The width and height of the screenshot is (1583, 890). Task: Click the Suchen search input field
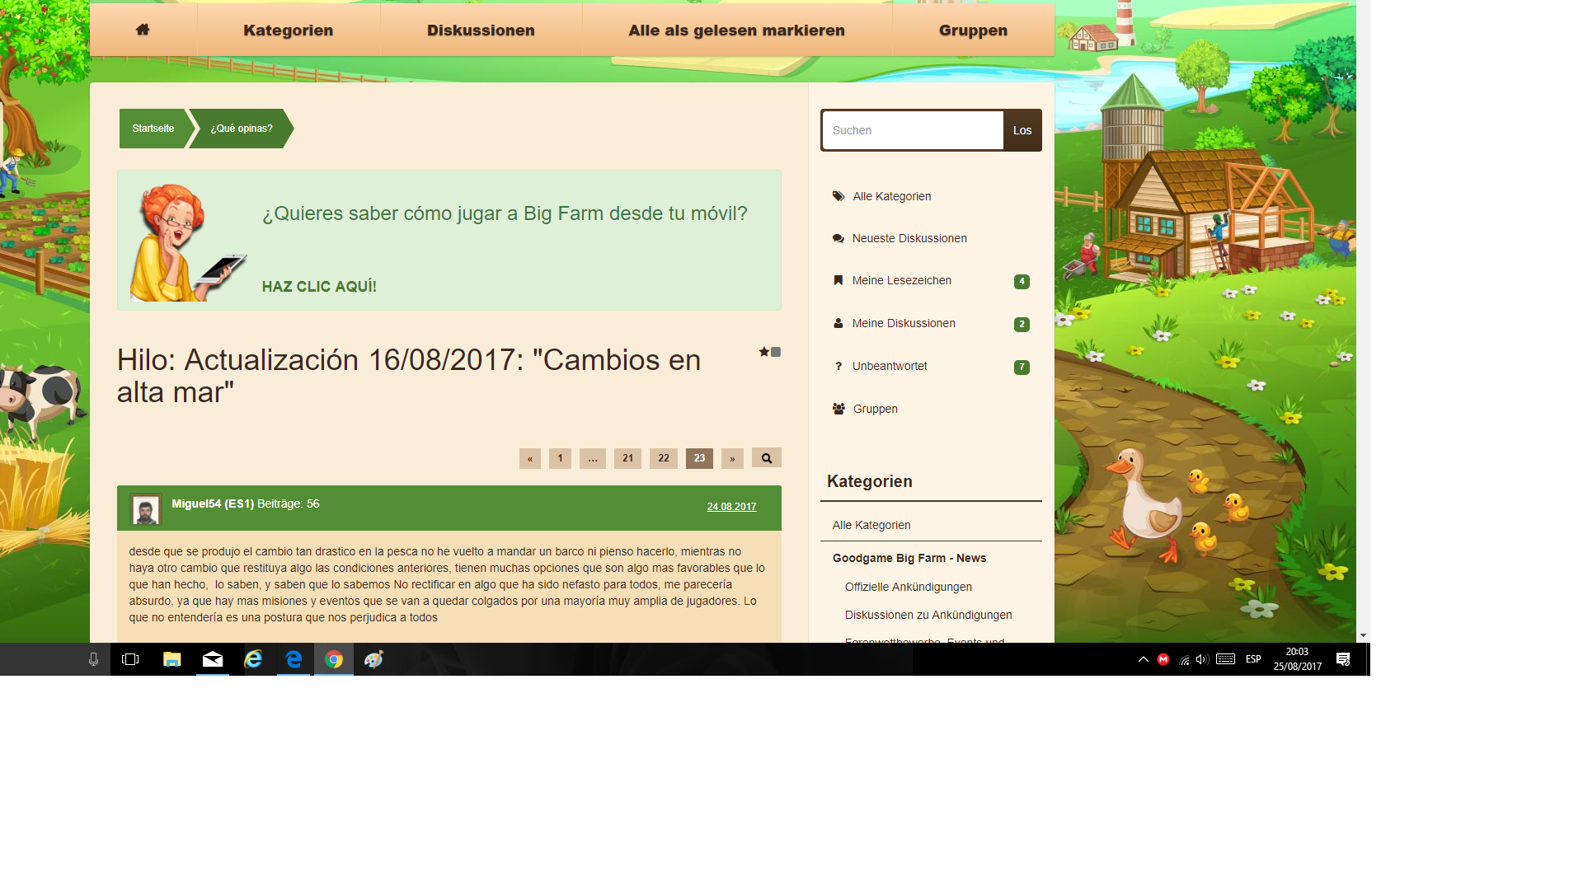[913, 130]
